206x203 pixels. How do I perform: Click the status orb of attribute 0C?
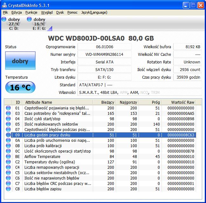[x=8, y=151]
